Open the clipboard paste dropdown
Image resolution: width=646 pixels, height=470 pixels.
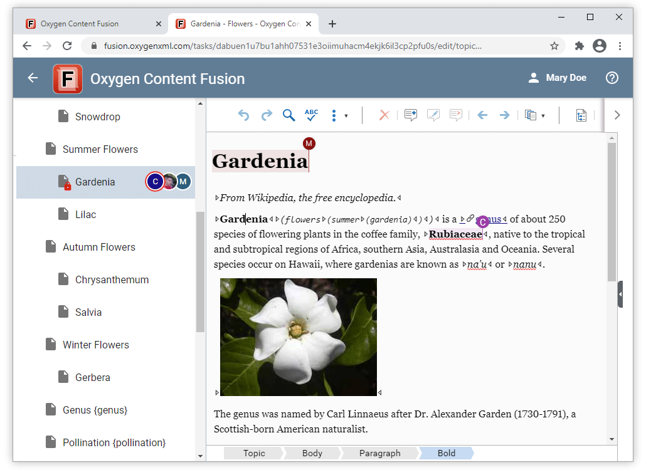tap(535, 116)
